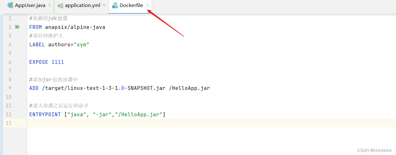Image resolution: width=396 pixels, height=155 pixels.
Task: Click the comment #依赖的jdk镜像
Action: tap(48, 18)
